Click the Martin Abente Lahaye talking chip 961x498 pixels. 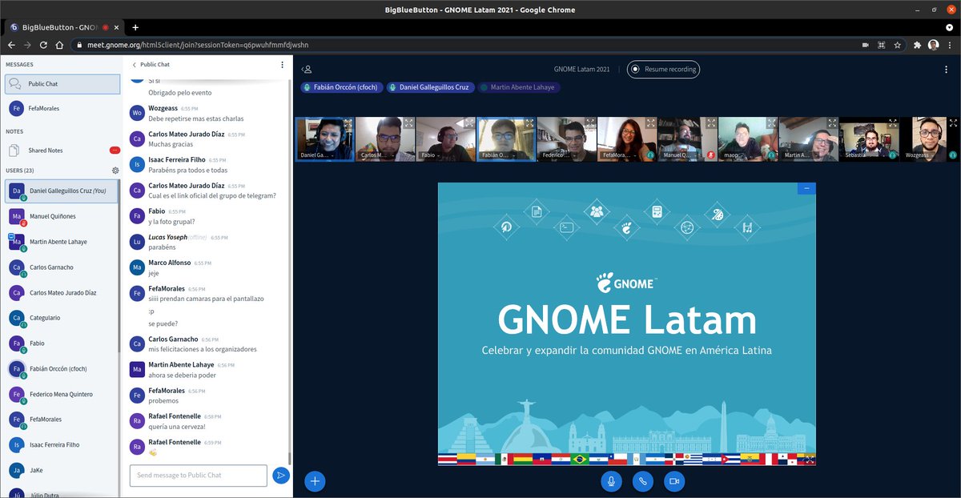[519, 87]
